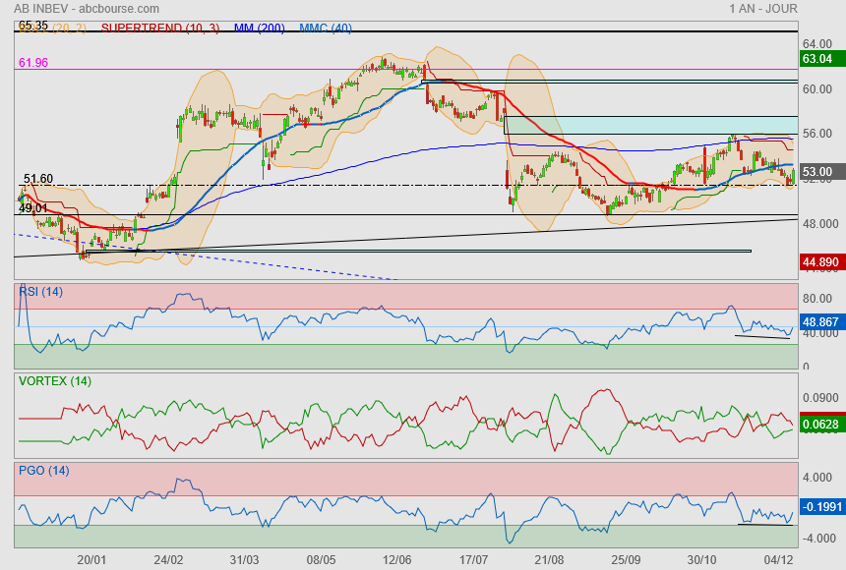Click the 1 AN - JOUR period label

coord(763,9)
